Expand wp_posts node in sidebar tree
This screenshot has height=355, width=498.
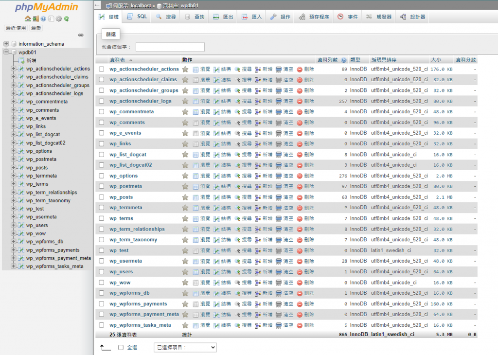(13, 167)
